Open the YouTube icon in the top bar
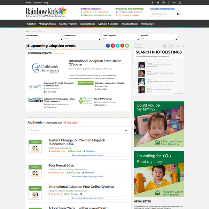Screen dimensions: 209x209 click(175, 2)
